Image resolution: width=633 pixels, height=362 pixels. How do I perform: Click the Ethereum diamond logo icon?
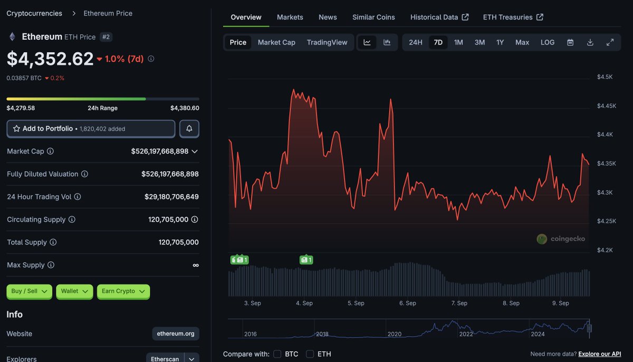pyautogui.click(x=12, y=36)
